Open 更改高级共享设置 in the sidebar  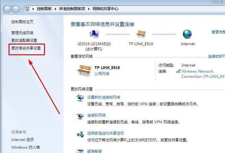tap(26, 48)
